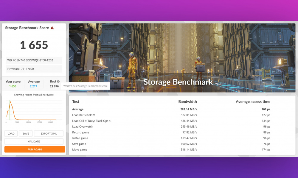This screenshot has width=298, height=178.
Task: Click the 572.01 MB/s bandwidth value
Action: click(189, 115)
